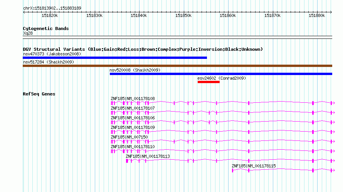
Task: Click the chrX:151813902..151883189 coordinate label
Action: (52, 8)
